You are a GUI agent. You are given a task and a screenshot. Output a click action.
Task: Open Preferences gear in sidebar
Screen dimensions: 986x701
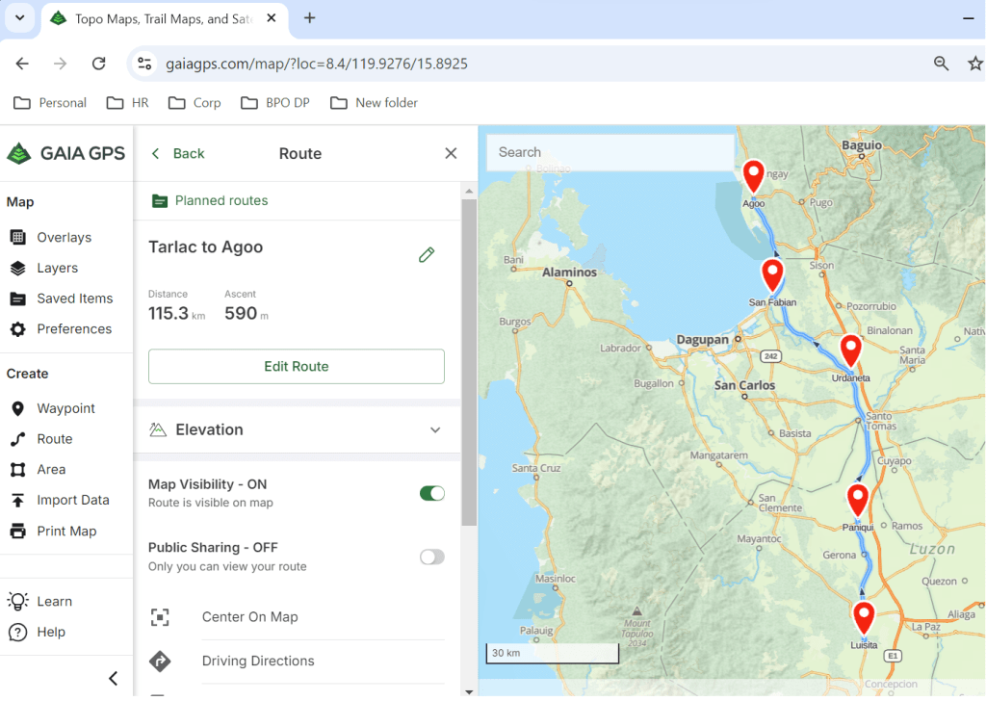tap(17, 329)
